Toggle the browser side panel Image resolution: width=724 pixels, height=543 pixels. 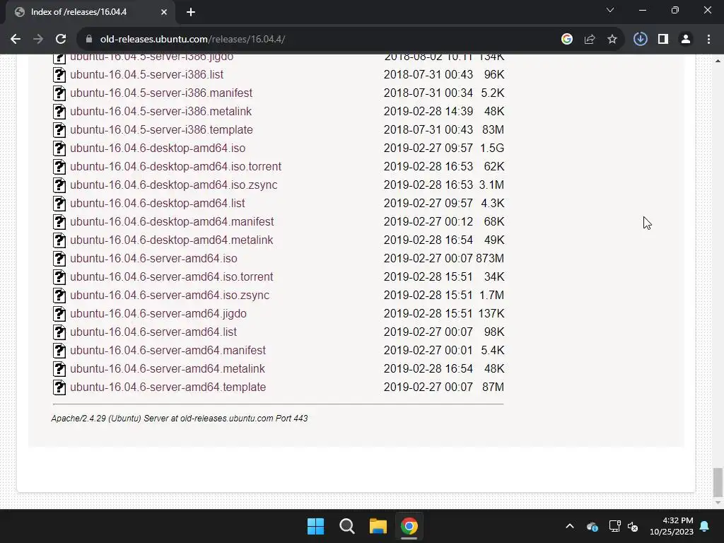[663, 40]
